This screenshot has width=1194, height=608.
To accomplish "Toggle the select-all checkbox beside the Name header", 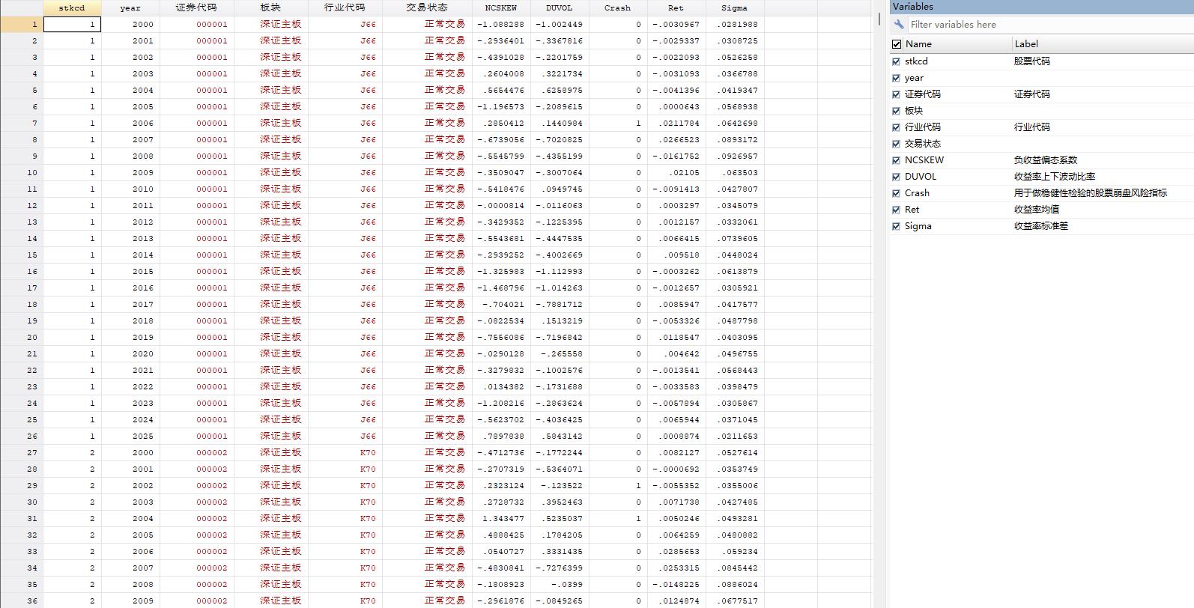I will (x=897, y=44).
